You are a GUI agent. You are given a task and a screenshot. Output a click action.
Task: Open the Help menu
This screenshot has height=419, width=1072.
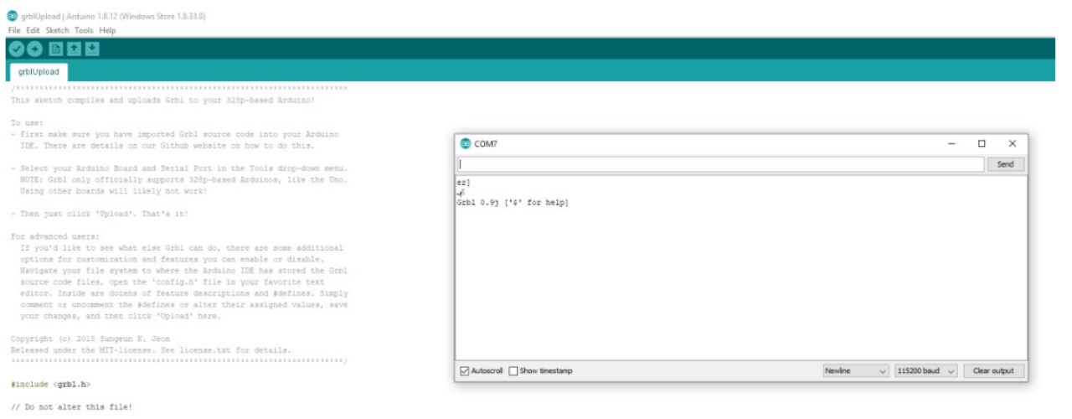107,30
